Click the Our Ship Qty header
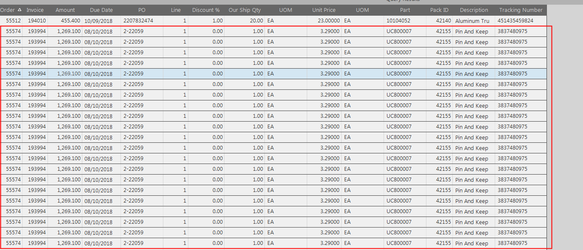This screenshot has height=250, width=583. coord(245,10)
